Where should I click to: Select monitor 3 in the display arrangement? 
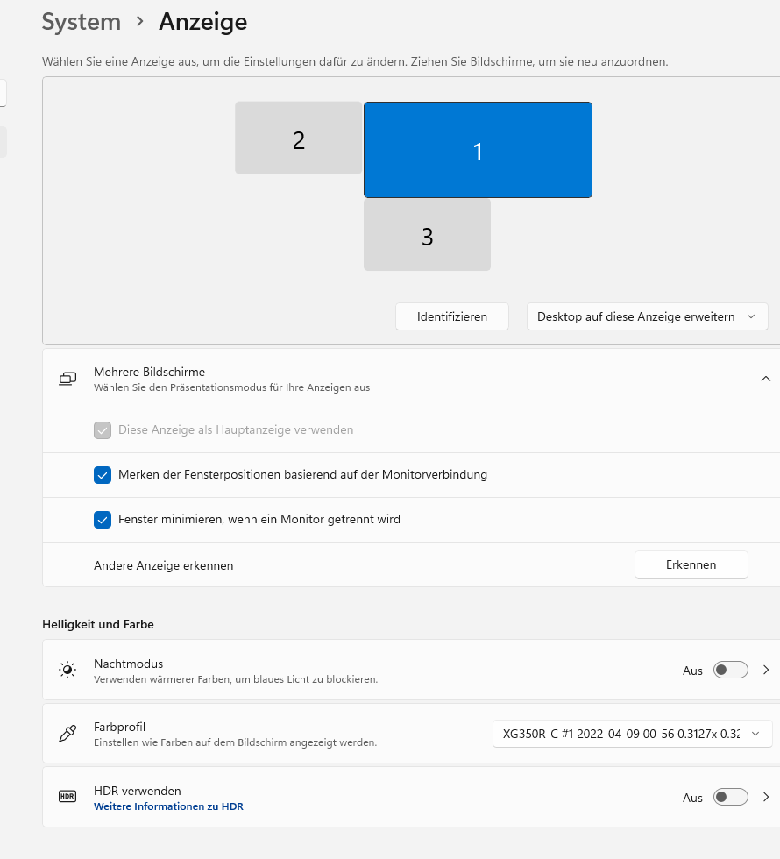[x=428, y=235]
